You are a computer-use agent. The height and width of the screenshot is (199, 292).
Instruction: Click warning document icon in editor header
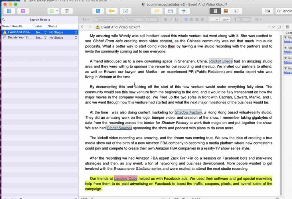click(x=98, y=27)
